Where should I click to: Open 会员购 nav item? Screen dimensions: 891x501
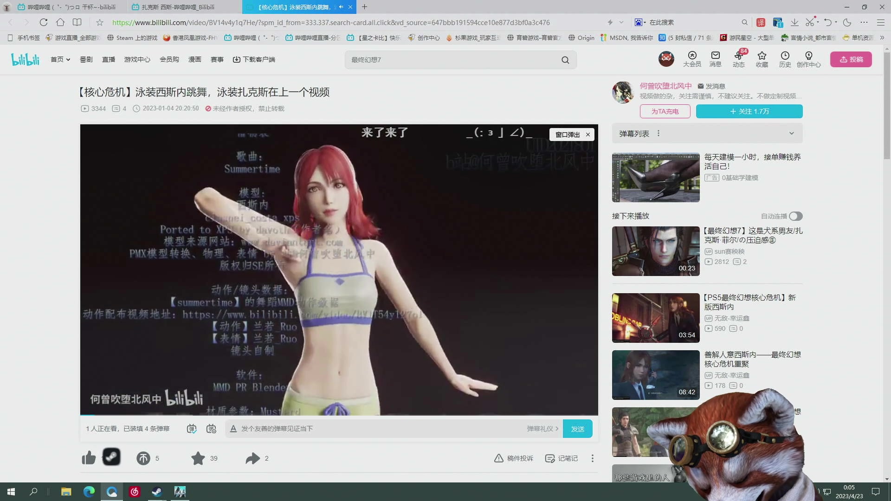(169, 59)
